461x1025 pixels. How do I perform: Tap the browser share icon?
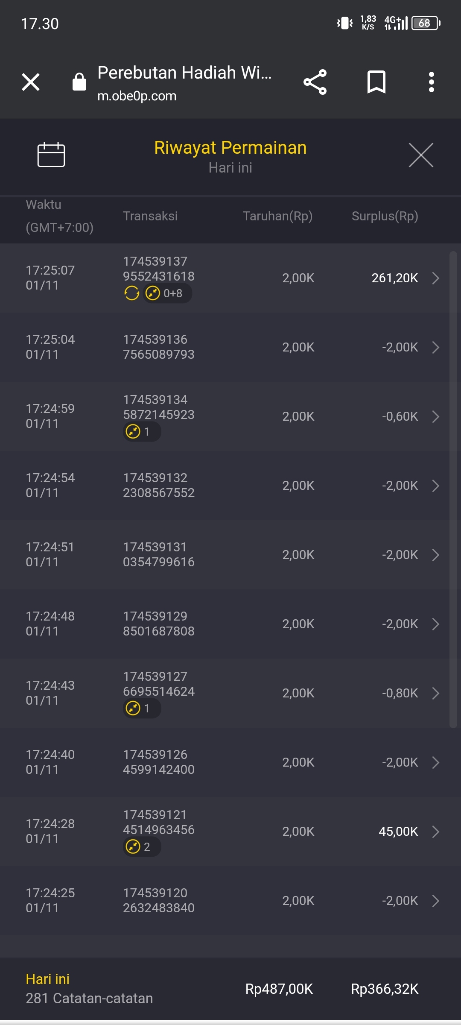click(x=315, y=82)
